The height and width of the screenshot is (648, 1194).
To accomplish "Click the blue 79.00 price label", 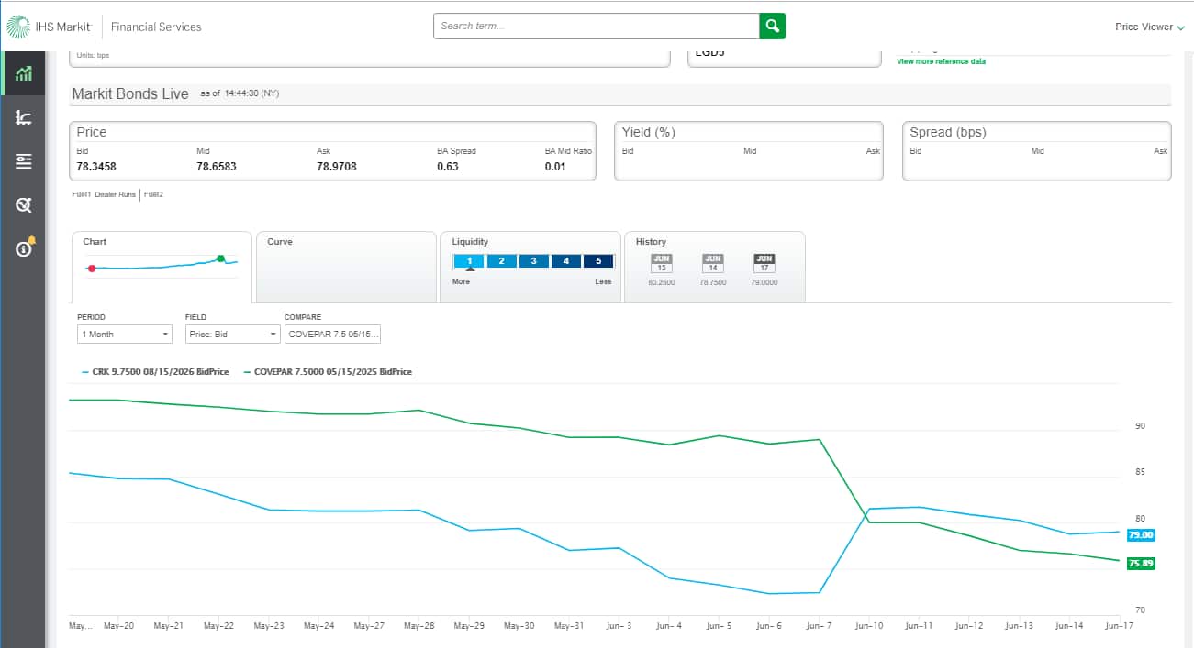I will pos(1141,534).
